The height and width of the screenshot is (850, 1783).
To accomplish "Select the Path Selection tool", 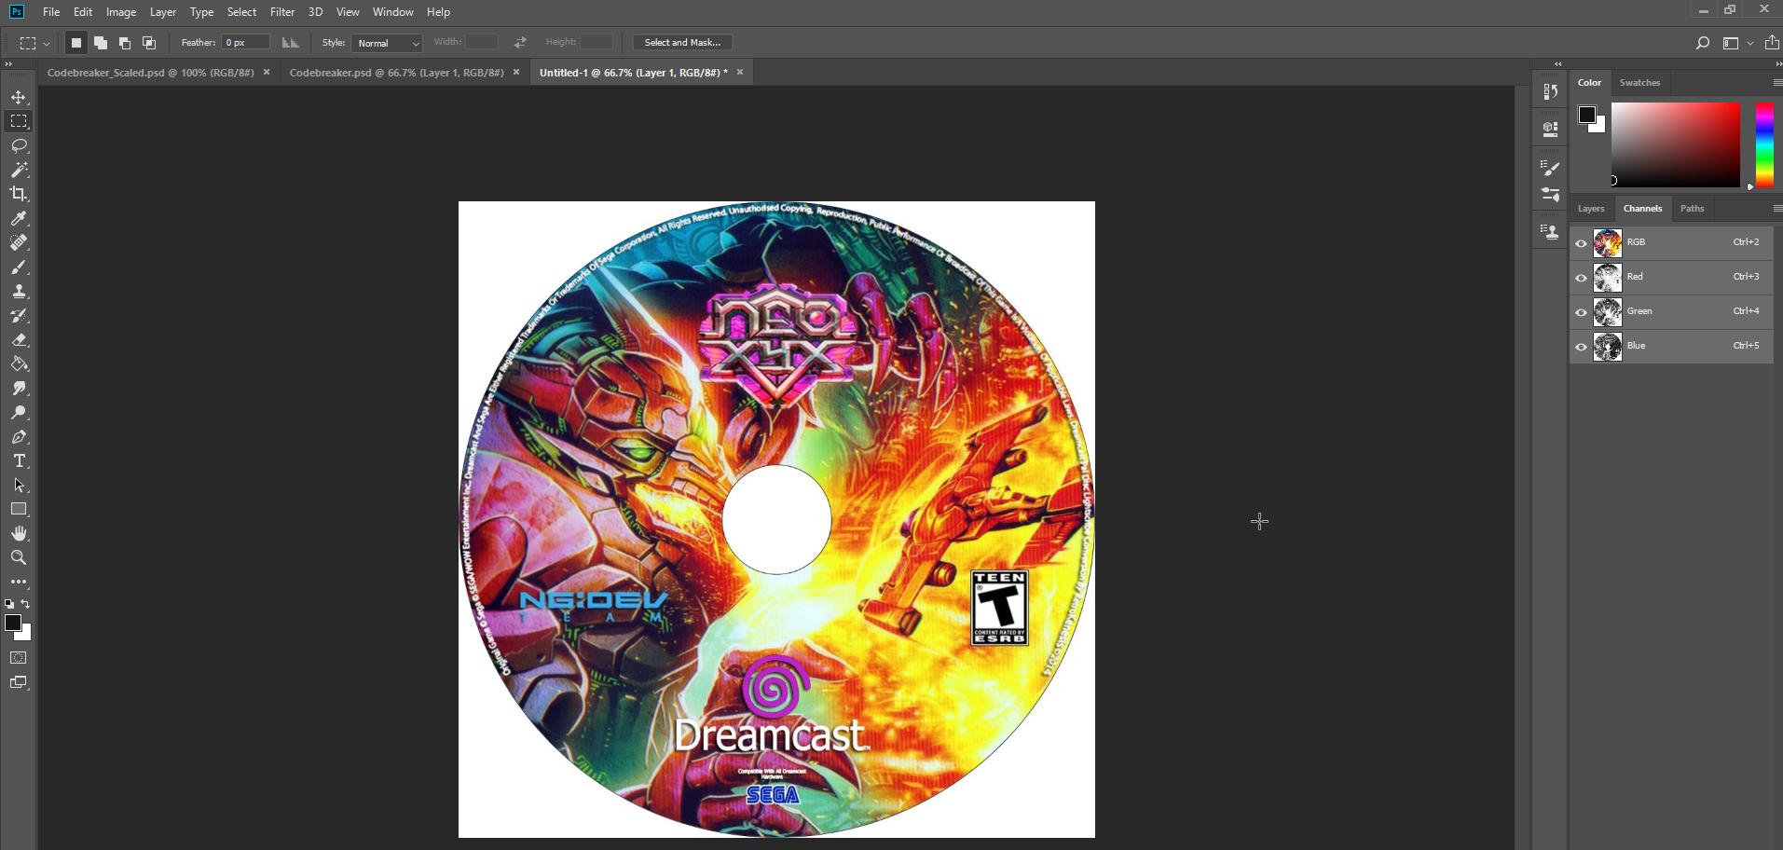I will 19,485.
